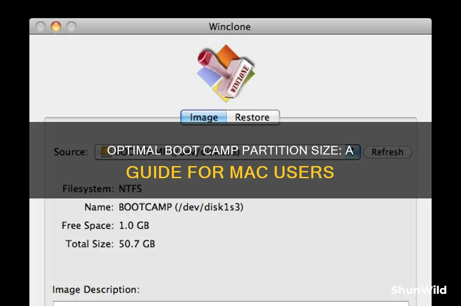
Task: Select the 1.0 GB free space value
Action: click(x=134, y=225)
